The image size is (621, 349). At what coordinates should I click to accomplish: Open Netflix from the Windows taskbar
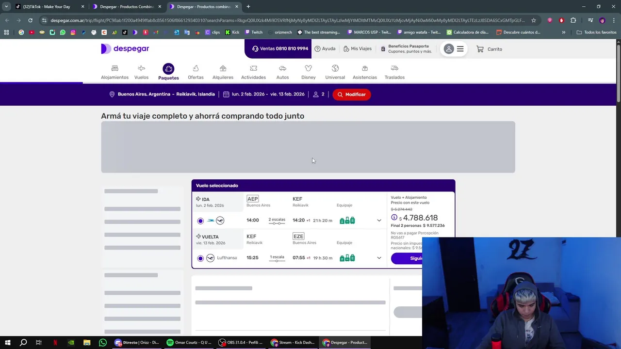(55, 342)
